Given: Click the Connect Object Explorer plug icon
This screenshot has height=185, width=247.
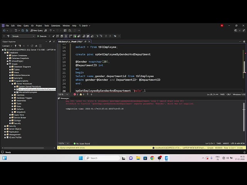Looking at the screenshot, I should [15, 46].
